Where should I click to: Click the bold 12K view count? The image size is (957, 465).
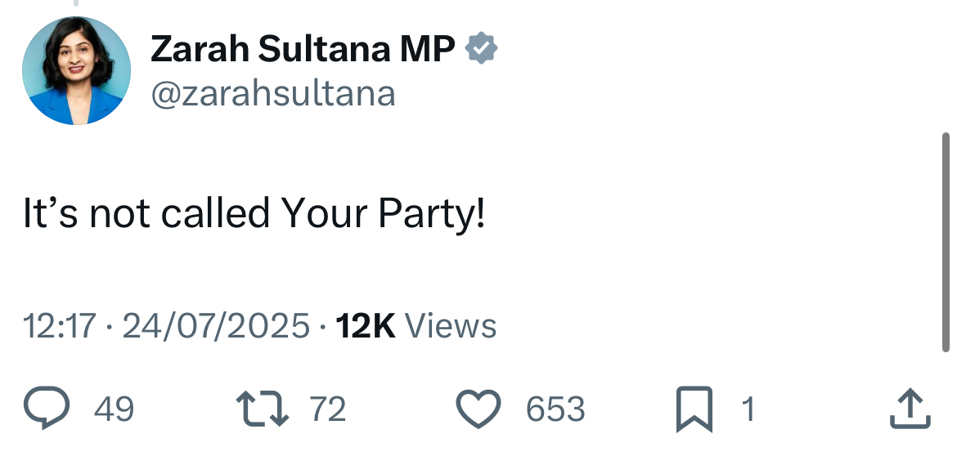coord(366,326)
